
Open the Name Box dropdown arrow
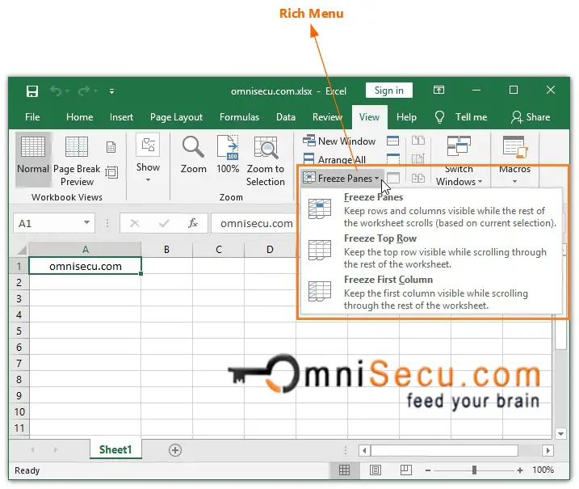[x=86, y=222]
